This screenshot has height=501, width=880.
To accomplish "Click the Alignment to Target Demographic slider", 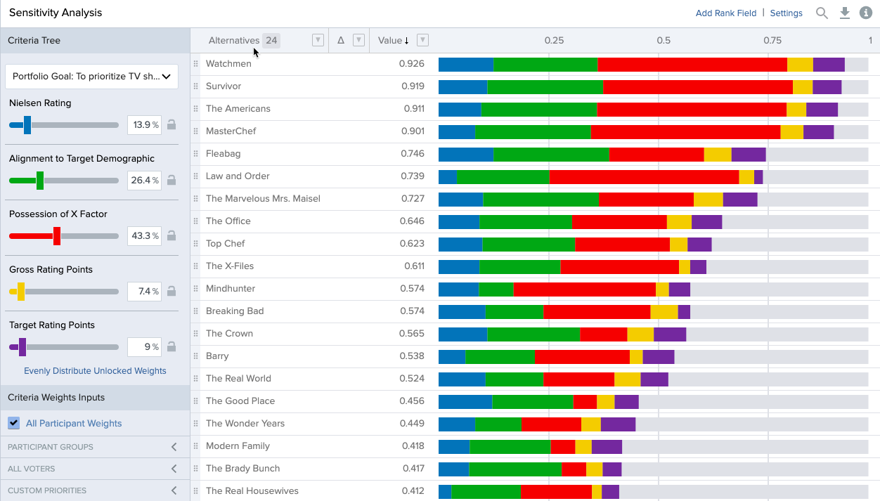I will point(40,181).
